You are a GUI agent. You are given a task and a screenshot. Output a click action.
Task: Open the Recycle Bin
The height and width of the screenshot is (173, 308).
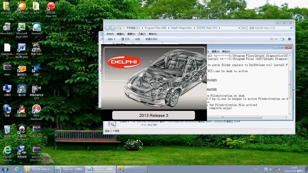tap(7, 131)
